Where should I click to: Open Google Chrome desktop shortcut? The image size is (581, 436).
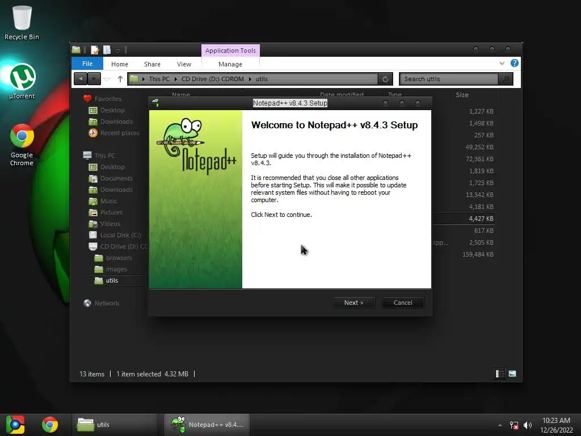(22, 145)
